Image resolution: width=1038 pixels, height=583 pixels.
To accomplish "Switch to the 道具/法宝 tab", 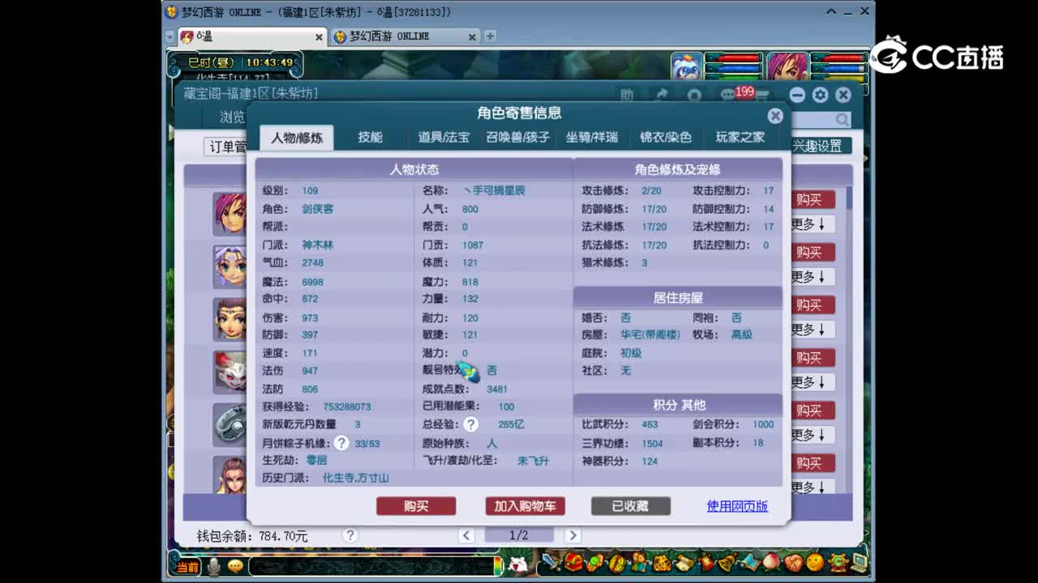I will coord(444,138).
